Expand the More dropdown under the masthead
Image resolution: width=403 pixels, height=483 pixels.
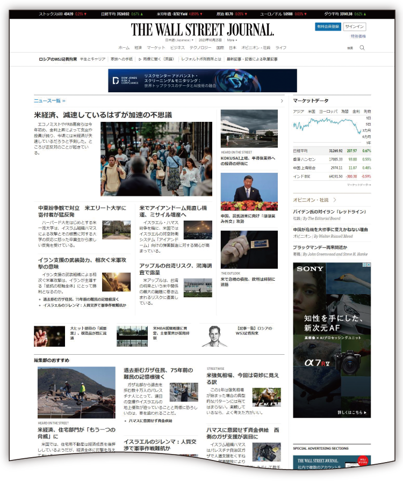tap(232, 40)
